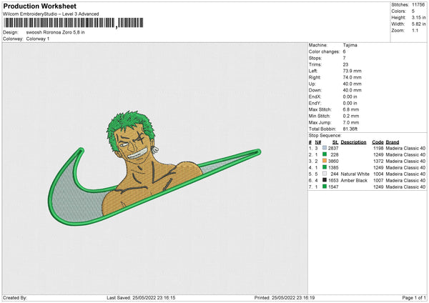
Task: Click the Stitches value 11756
Action: (x=418, y=5)
